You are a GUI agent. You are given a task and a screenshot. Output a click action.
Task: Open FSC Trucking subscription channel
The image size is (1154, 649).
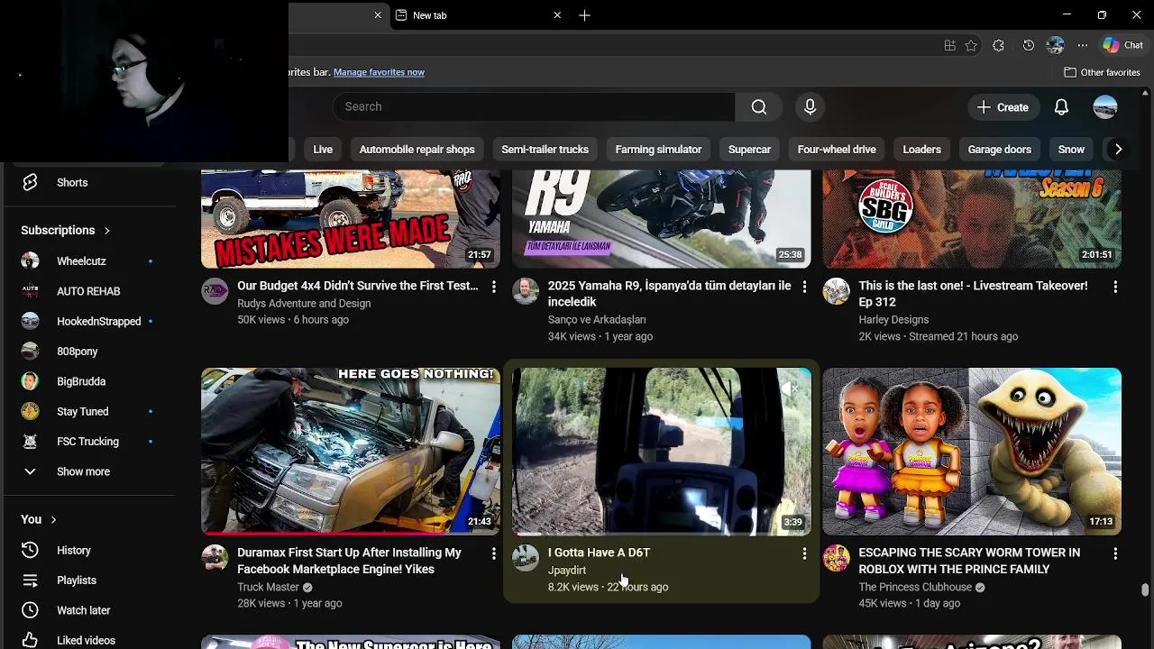pos(87,442)
